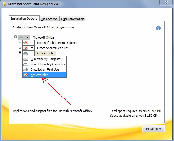Viewport: 174px width, 141px height.
Task: Switch to the Installation Options tab
Action: (24, 18)
